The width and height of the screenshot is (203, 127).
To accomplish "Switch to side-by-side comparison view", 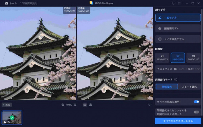I will 85,105.
